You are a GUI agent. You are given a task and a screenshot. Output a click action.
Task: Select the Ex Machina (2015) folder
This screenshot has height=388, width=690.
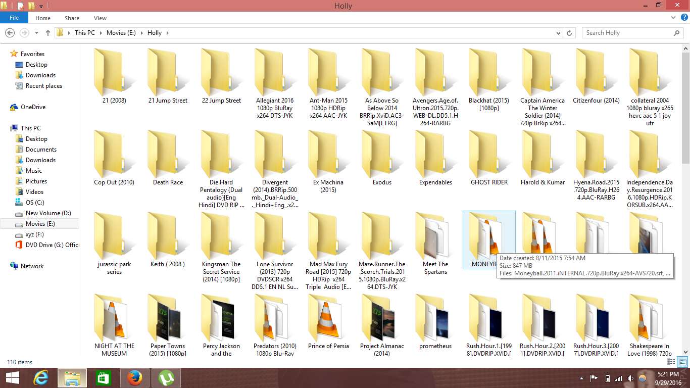click(x=328, y=161)
